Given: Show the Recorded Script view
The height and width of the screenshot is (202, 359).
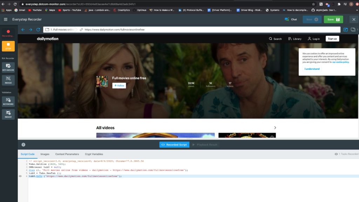Looking at the screenshot, I should pos(174,145).
